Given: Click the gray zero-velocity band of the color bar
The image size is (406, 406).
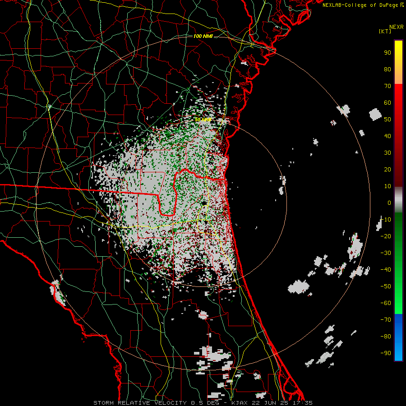Looking at the screenshot, I should (398, 200).
